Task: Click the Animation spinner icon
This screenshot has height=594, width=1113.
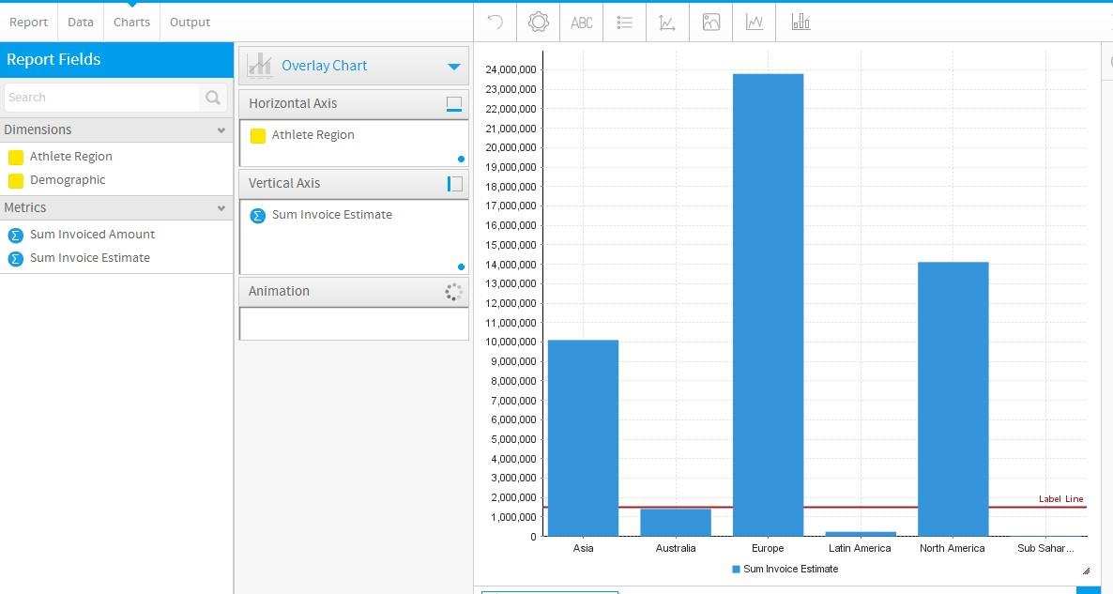Action: coord(453,292)
